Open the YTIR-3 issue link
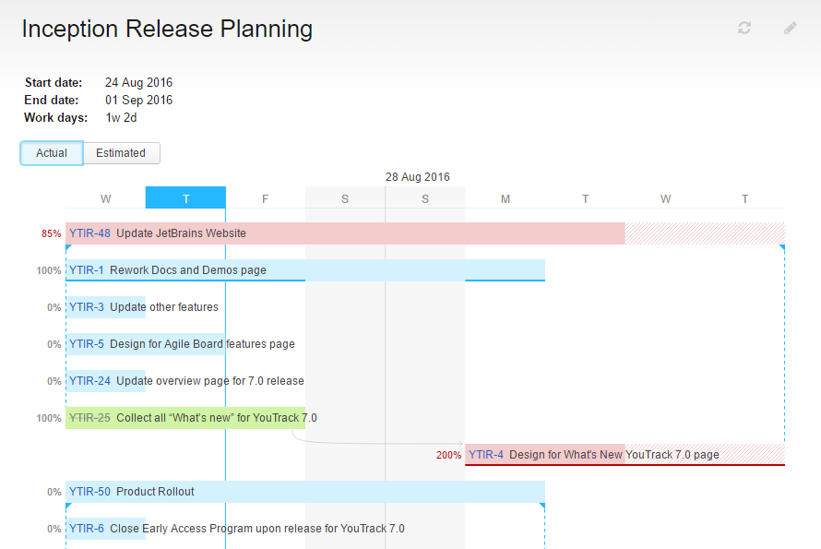 [86, 307]
